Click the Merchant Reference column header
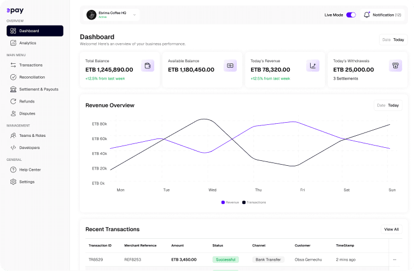Screen dimensions: 414x271 click(x=141, y=245)
